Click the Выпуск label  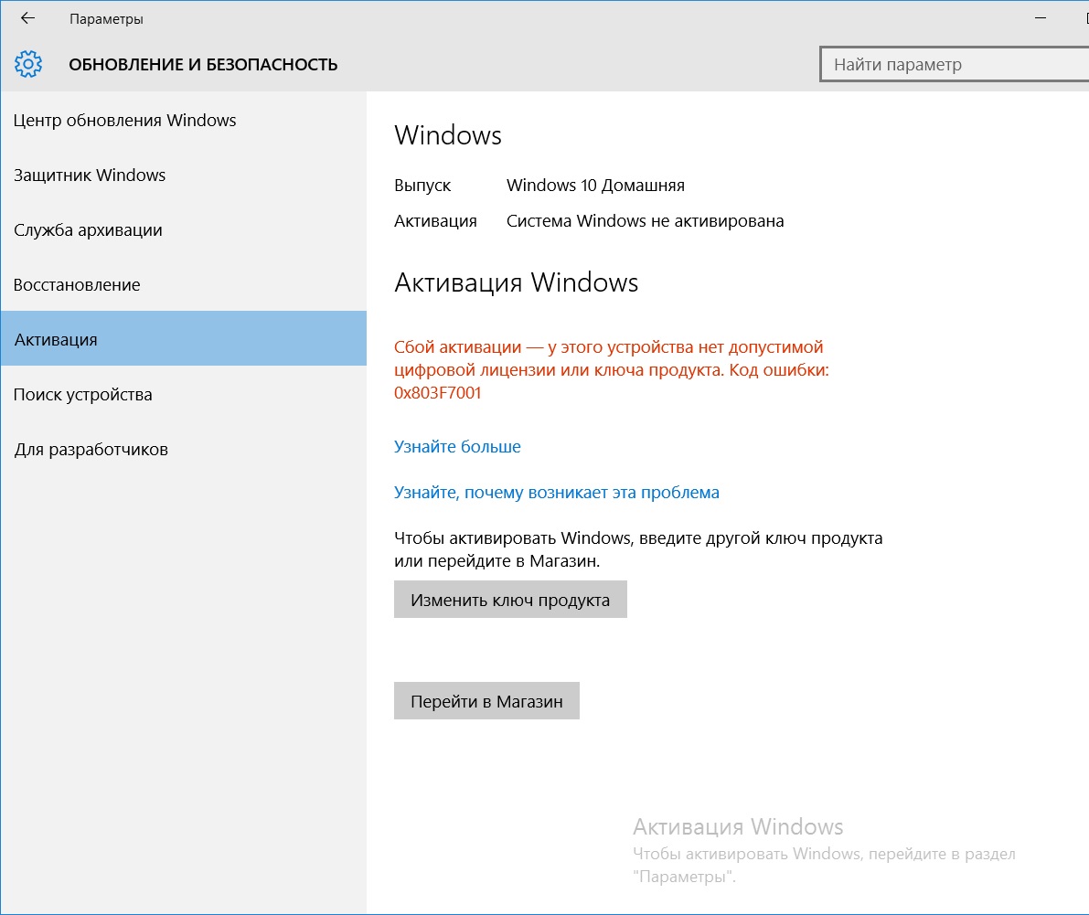422,186
